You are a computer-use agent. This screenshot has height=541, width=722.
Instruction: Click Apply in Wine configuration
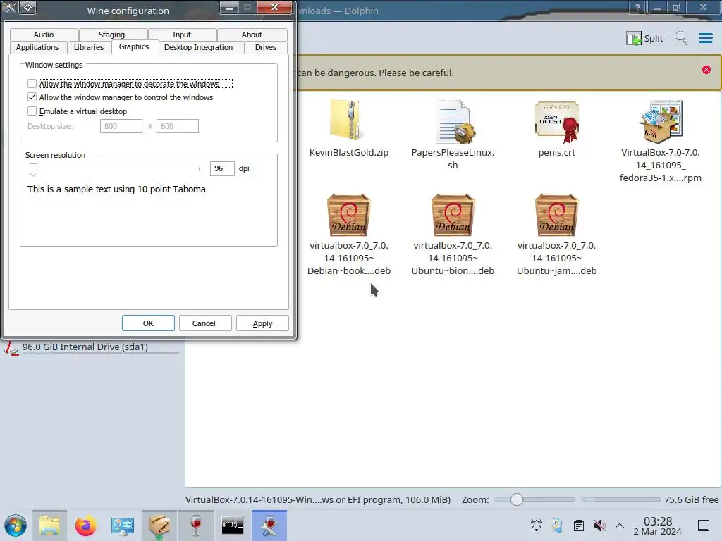[x=262, y=323]
